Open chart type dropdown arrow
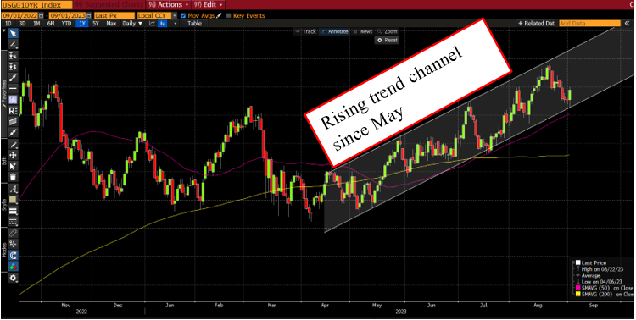 point(176,24)
